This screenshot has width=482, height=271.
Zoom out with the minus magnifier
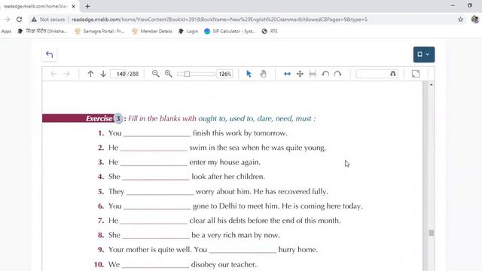point(156,74)
